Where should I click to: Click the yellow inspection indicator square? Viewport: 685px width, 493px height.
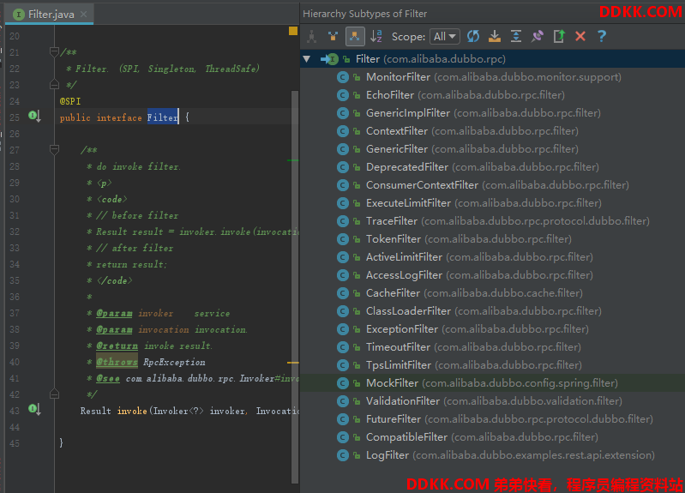pyautogui.click(x=293, y=31)
